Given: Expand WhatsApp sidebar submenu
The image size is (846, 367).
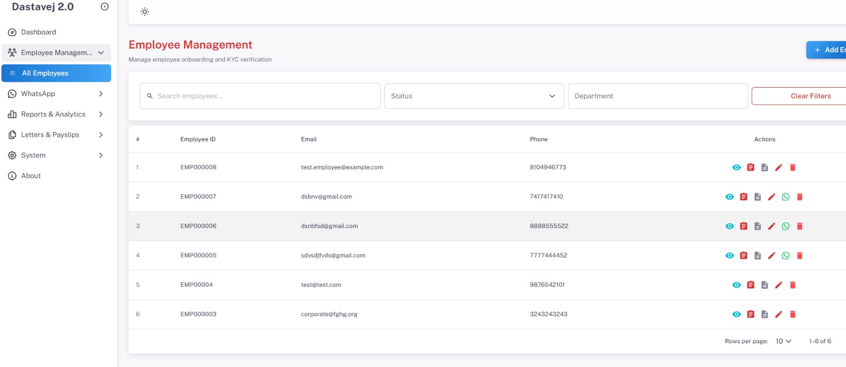Looking at the screenshot, I should 56,93.
